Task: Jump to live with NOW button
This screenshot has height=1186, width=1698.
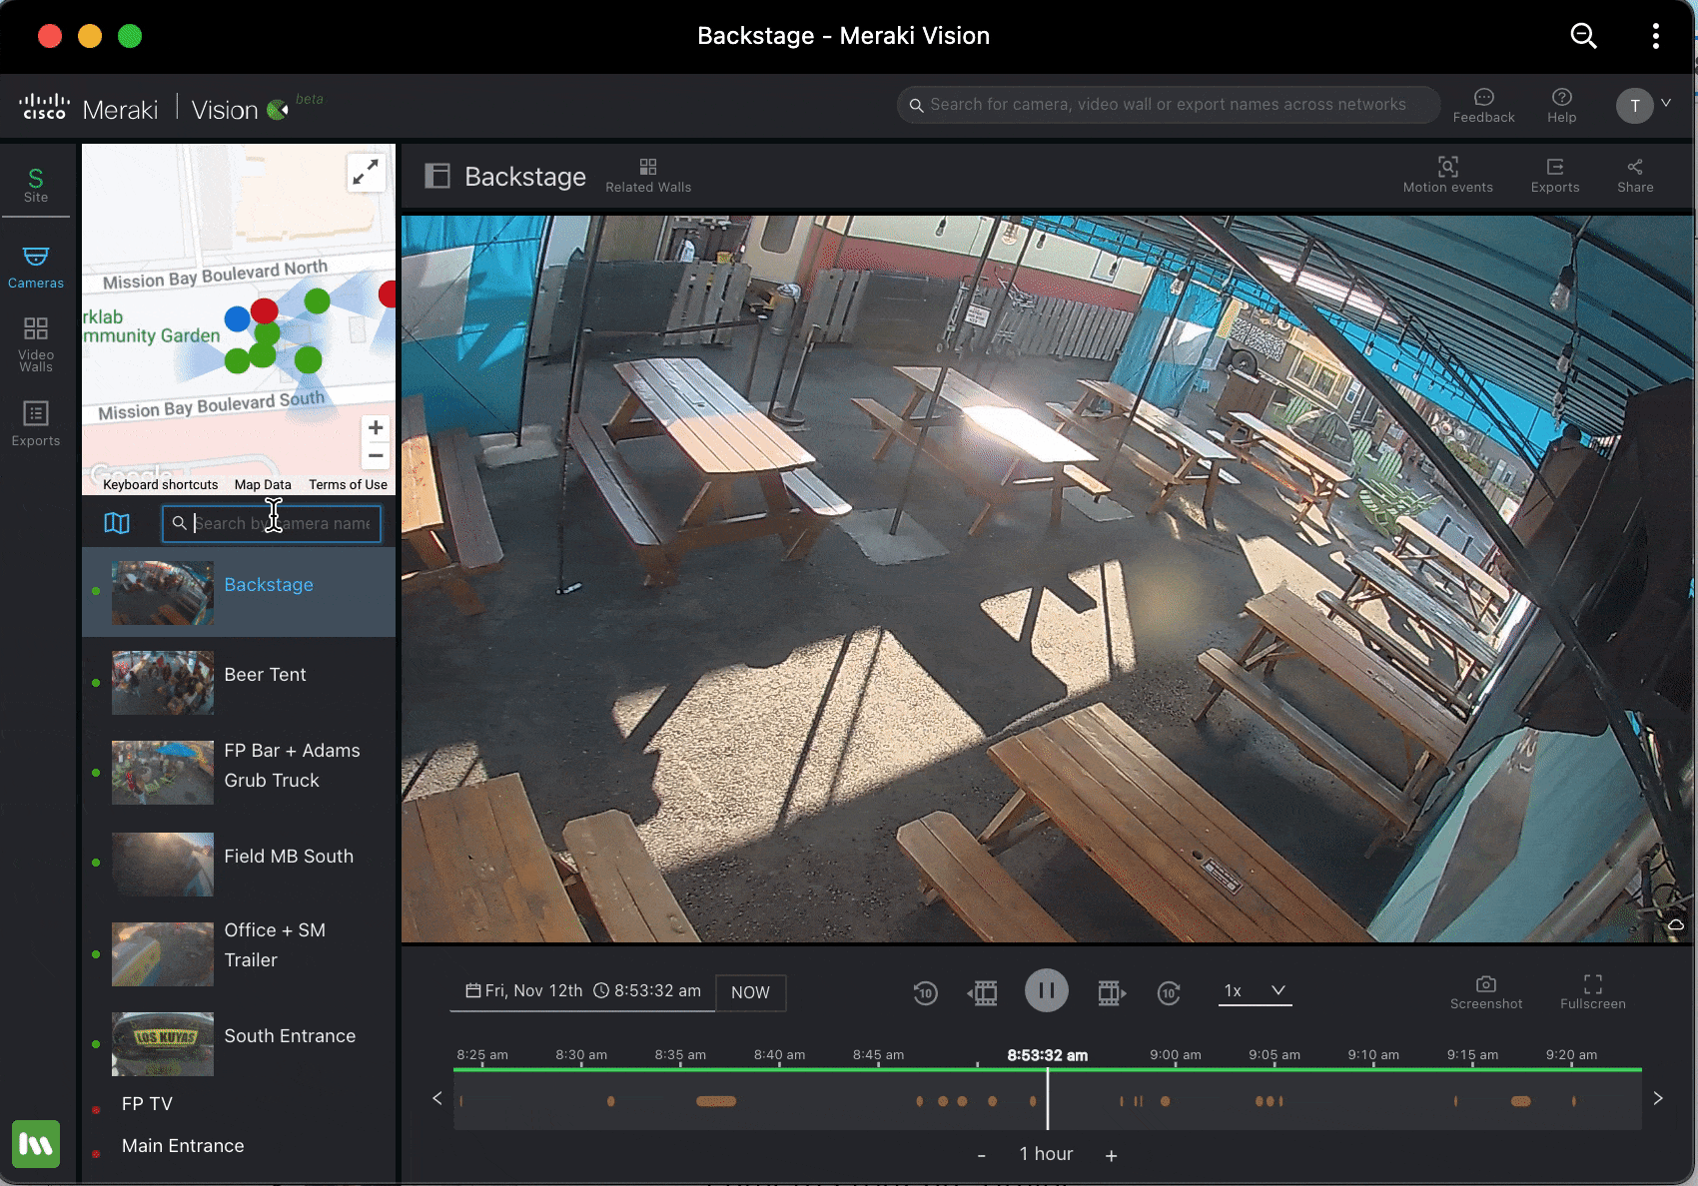Action: tap(750, 992)
